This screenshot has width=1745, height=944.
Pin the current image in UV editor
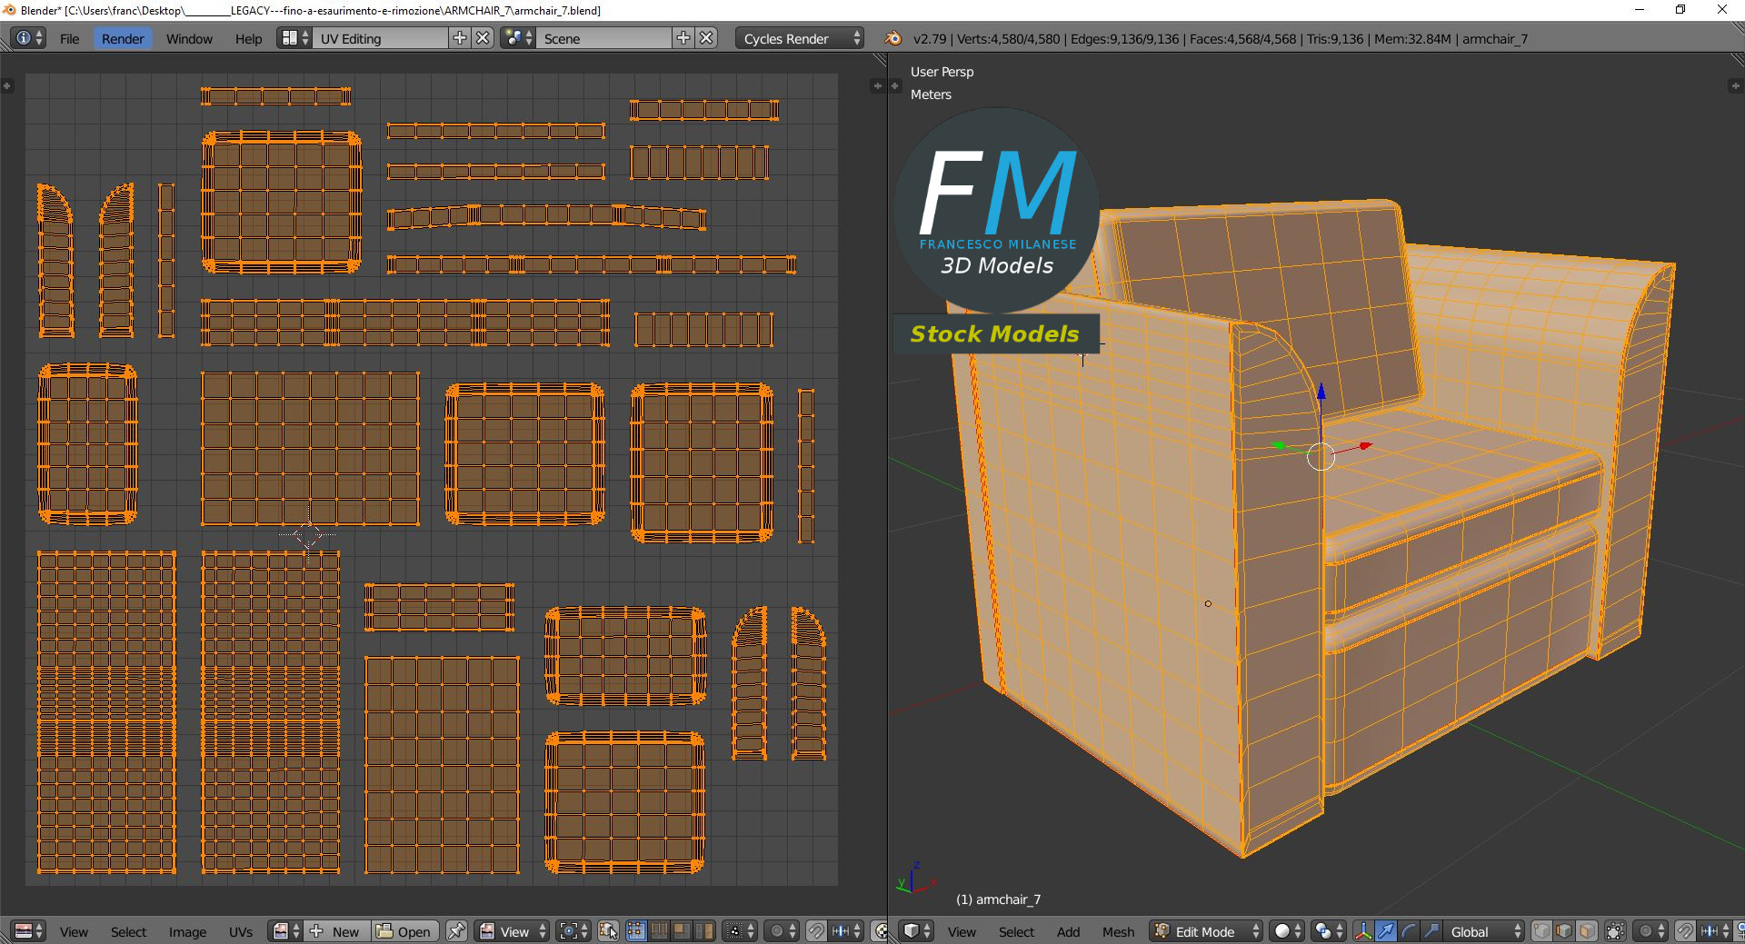click(x=456, y=931)
